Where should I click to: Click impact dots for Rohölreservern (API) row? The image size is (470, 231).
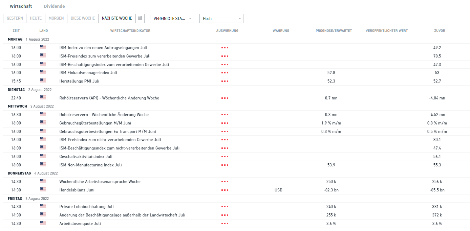(225, 98)
